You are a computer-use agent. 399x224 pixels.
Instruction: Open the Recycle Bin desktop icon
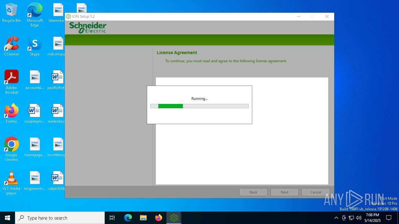point(12,13)
